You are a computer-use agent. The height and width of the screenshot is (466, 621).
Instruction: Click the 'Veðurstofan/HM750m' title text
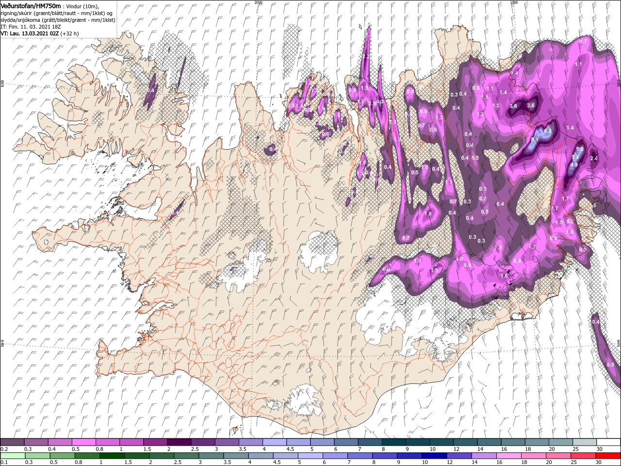(31, 6)
